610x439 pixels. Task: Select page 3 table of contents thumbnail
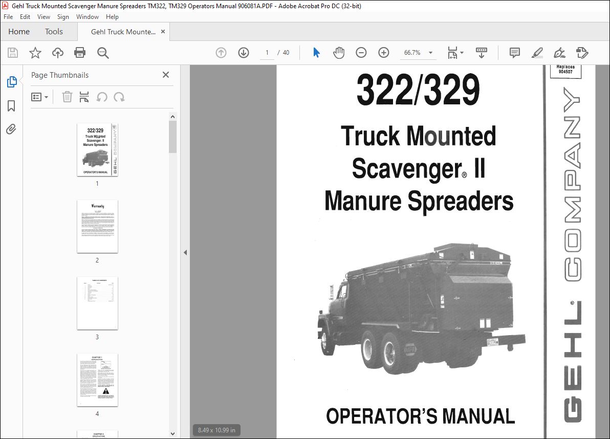97,303
